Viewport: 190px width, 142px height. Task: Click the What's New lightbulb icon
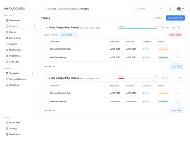7,122
